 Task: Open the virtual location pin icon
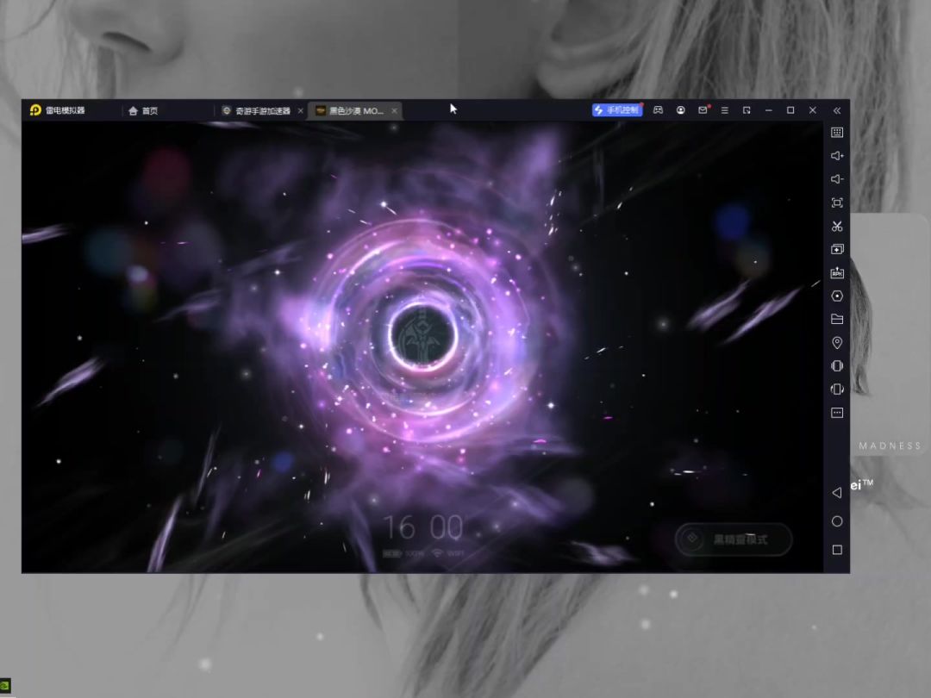tap(836, 343)
